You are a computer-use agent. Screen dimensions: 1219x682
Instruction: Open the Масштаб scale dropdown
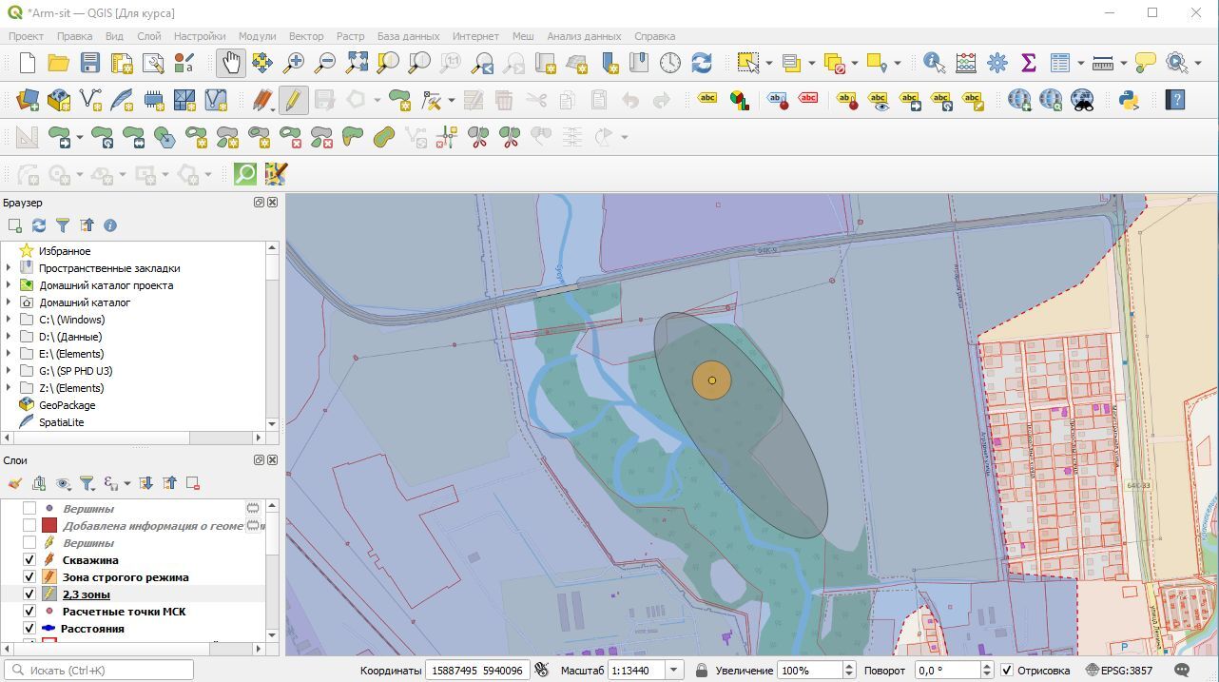click(x=673, y=671)
